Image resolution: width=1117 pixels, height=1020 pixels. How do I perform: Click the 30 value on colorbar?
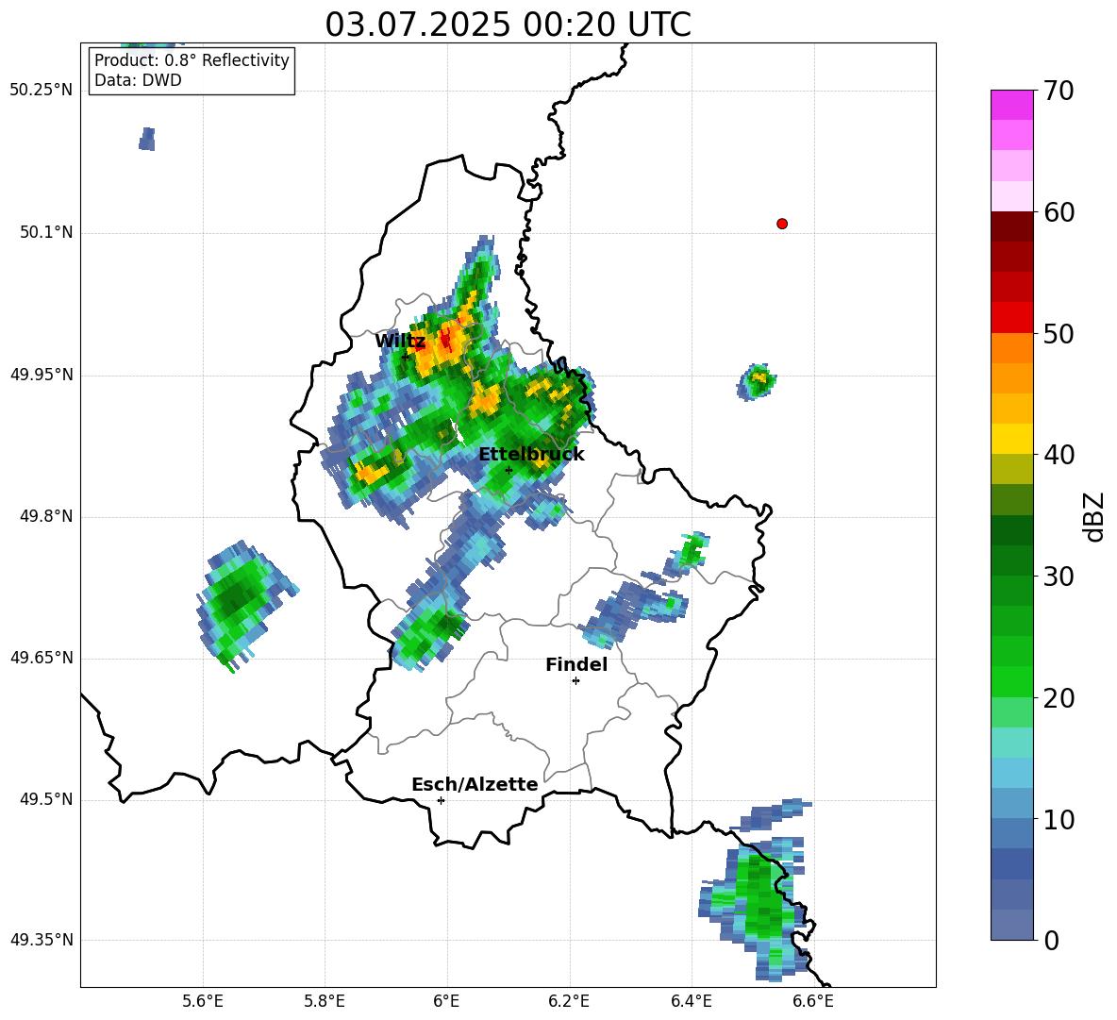coord(1059,577)
